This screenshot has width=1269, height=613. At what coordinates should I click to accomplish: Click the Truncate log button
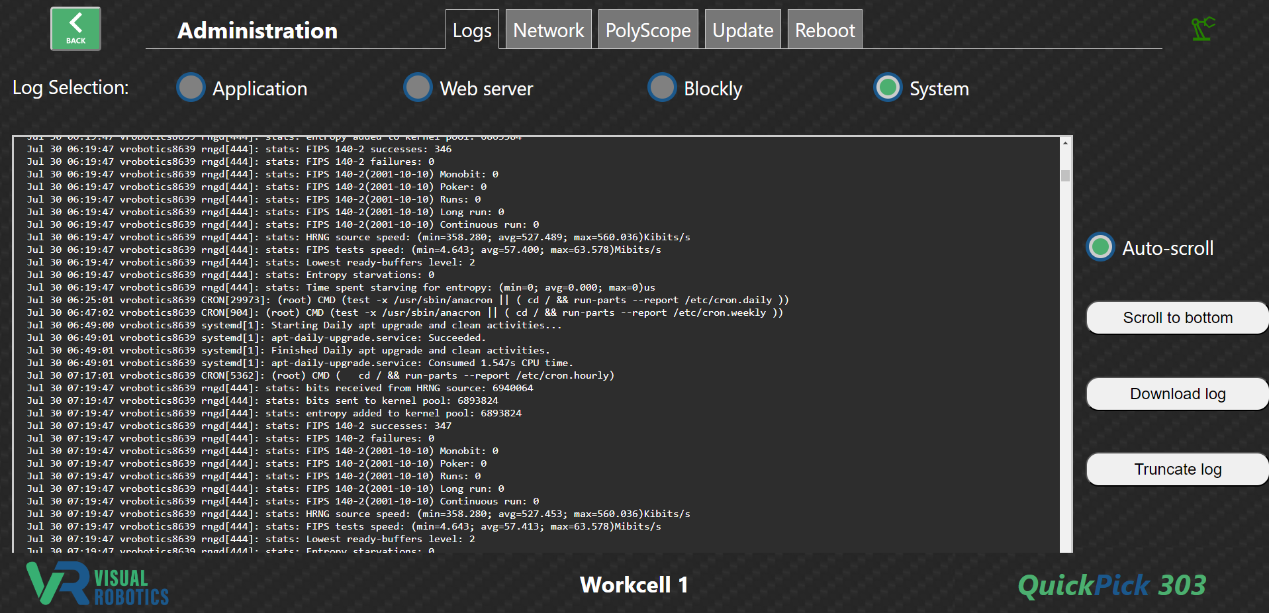(1178, 469)
